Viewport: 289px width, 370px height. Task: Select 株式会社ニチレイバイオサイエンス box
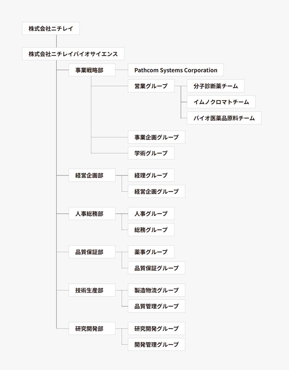(x=73, y=54)
